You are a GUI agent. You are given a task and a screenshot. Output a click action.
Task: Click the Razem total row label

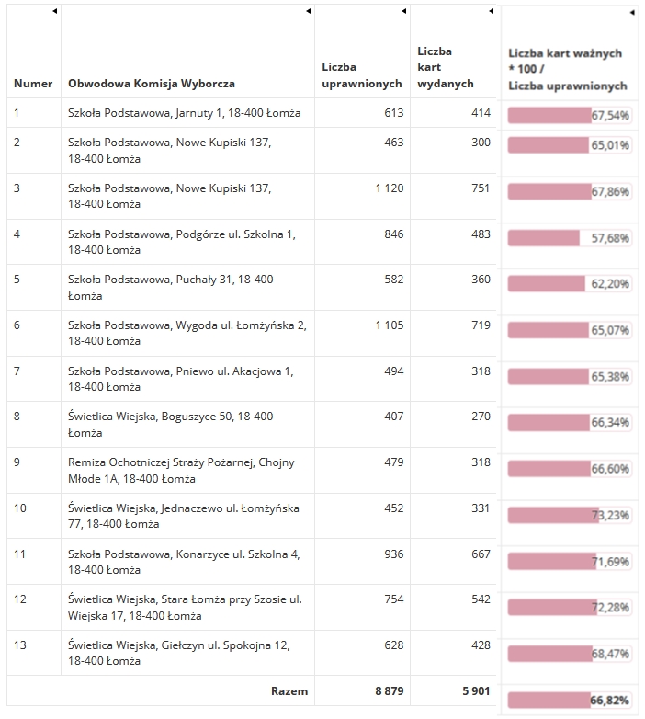[289, 691]
